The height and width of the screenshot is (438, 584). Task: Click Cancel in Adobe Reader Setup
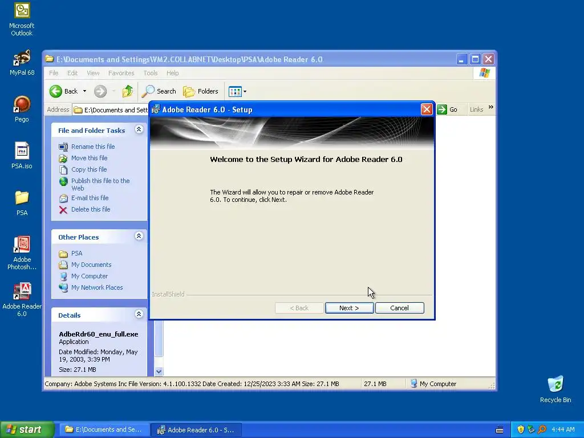point(399,308)
